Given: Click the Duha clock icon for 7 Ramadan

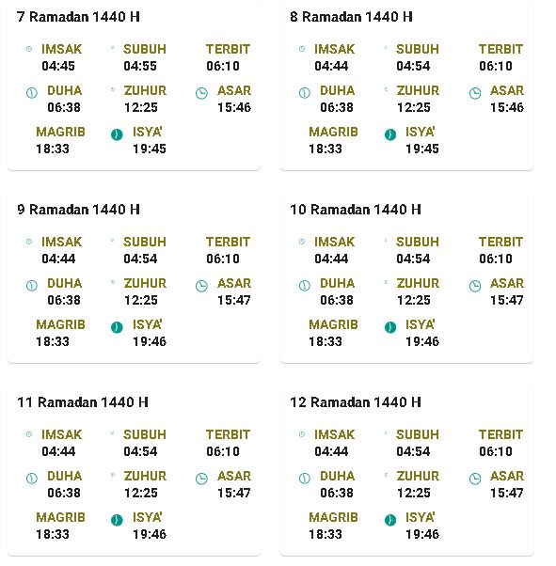Looking at the screenshot, I should pyautogui.click(x=32, y=93).
